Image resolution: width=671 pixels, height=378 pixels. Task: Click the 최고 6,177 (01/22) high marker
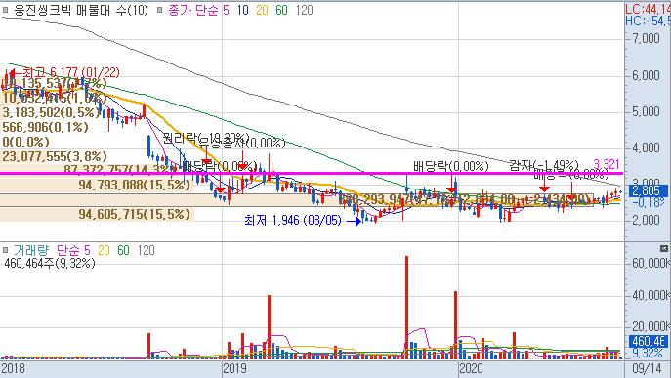64,73
